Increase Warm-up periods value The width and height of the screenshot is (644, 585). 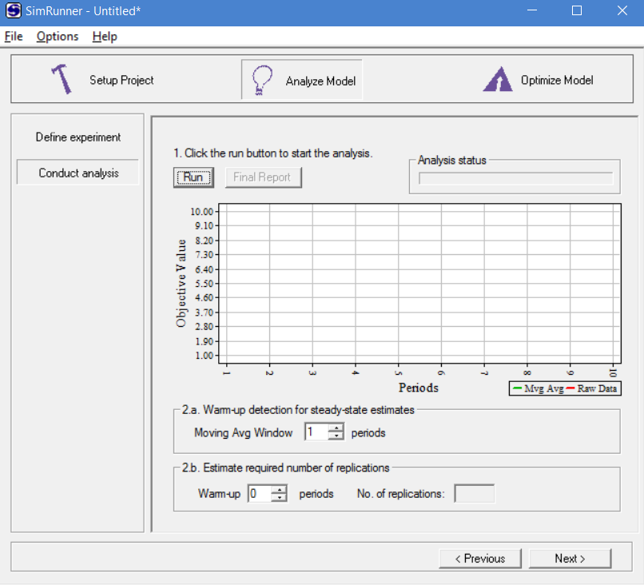coord(280,489)
